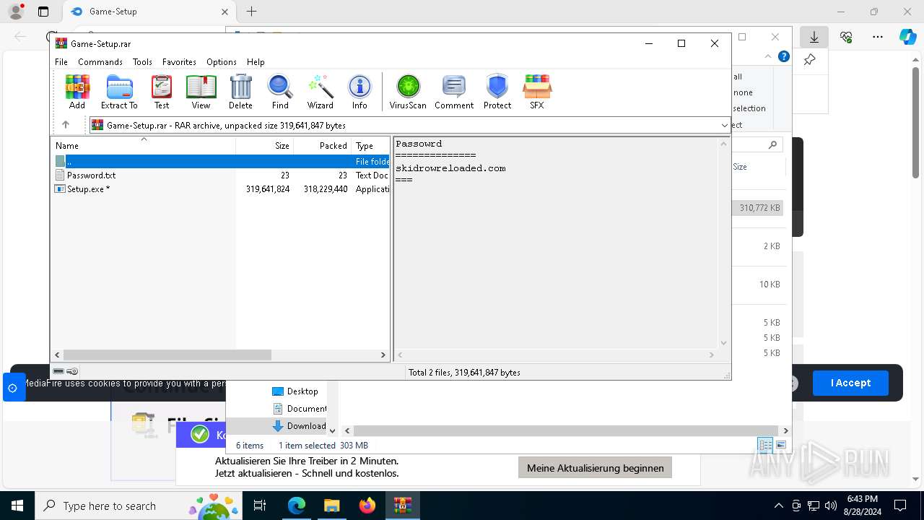This screenshot has height=520, width=924.
Task: Create SFX archive icon
Action: (537, 92)
